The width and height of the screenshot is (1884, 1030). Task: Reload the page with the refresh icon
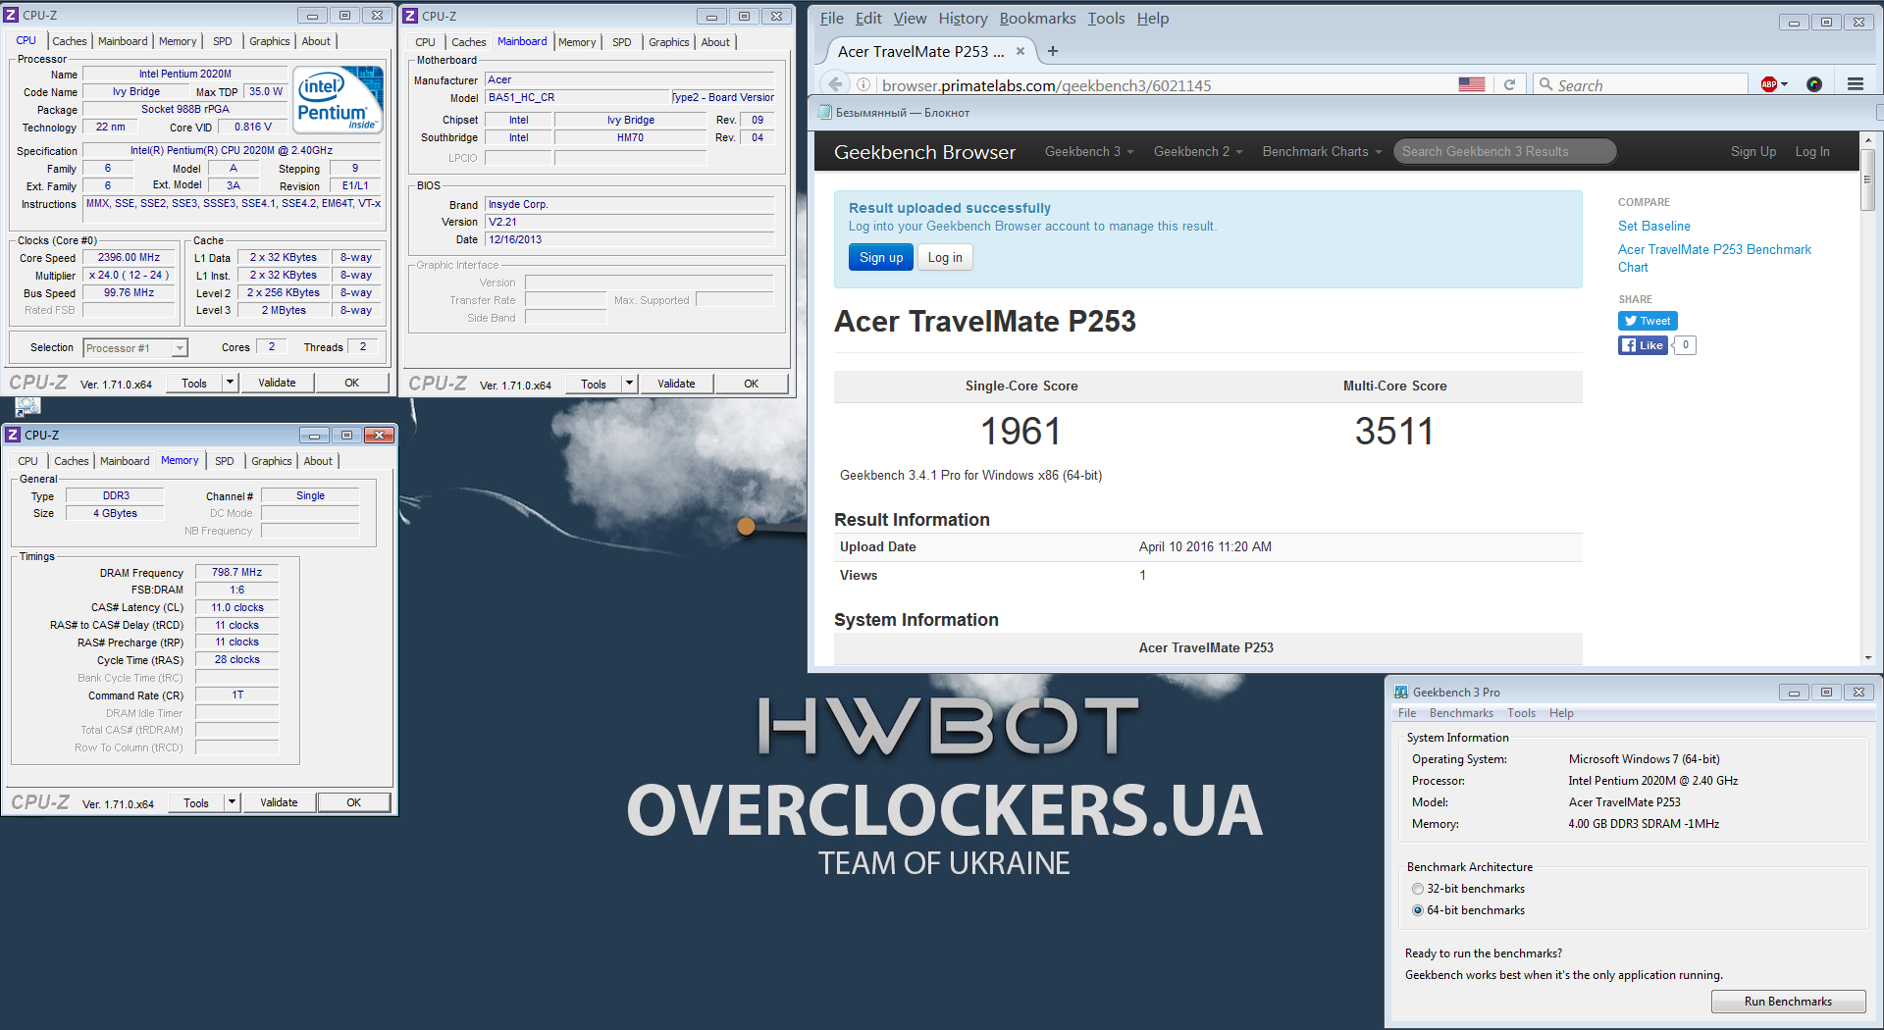pos(1509,84)
